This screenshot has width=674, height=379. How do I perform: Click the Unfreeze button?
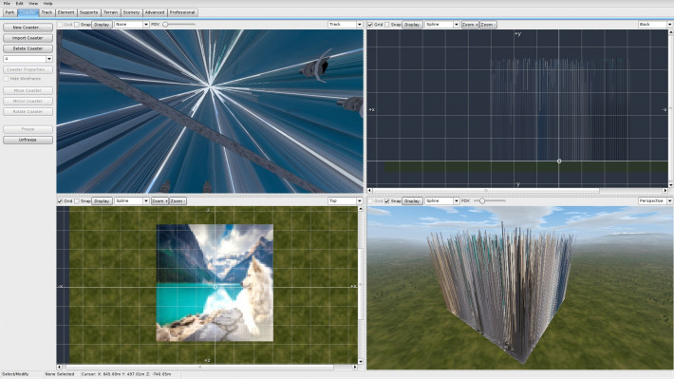tap(28, 140)
